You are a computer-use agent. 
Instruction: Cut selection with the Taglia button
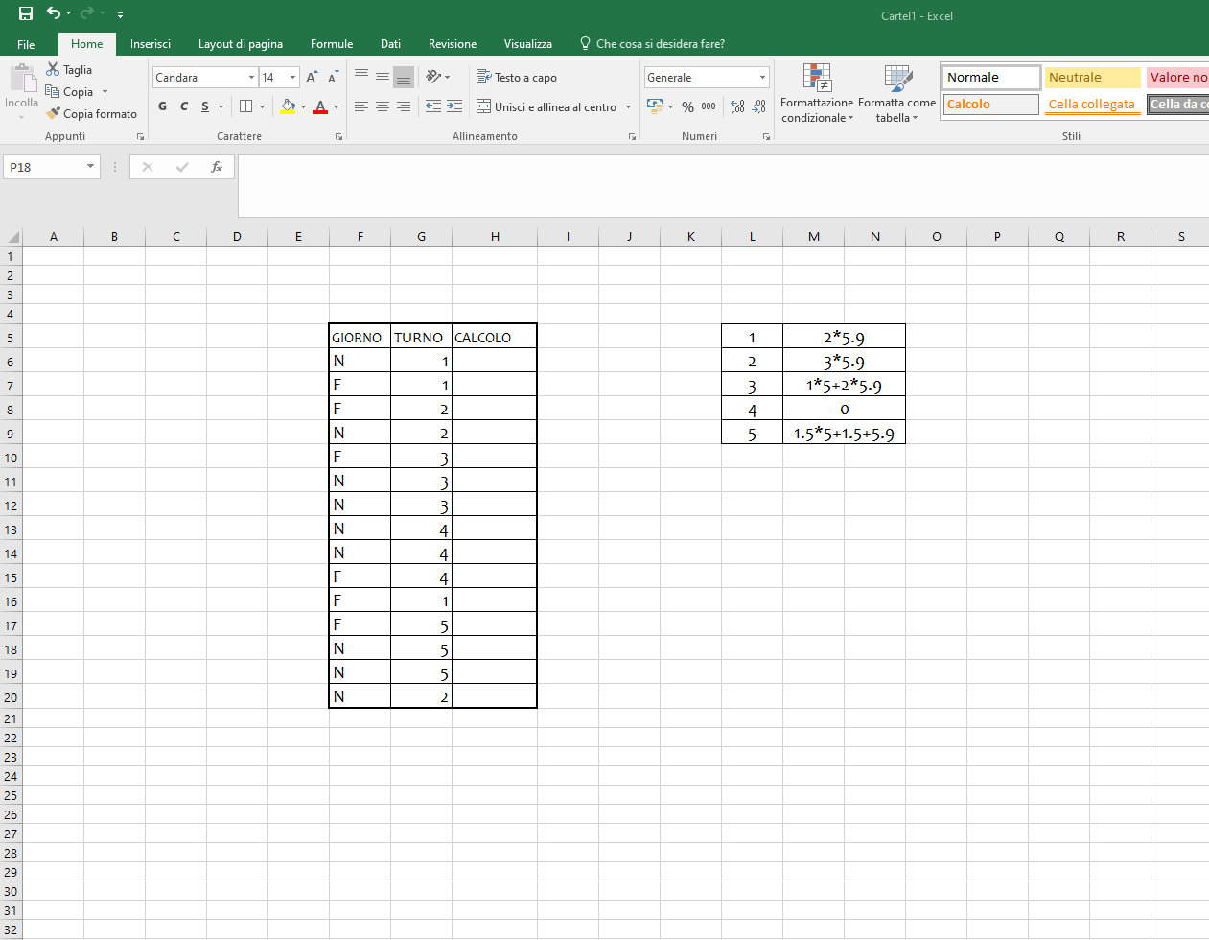point(69,70)
